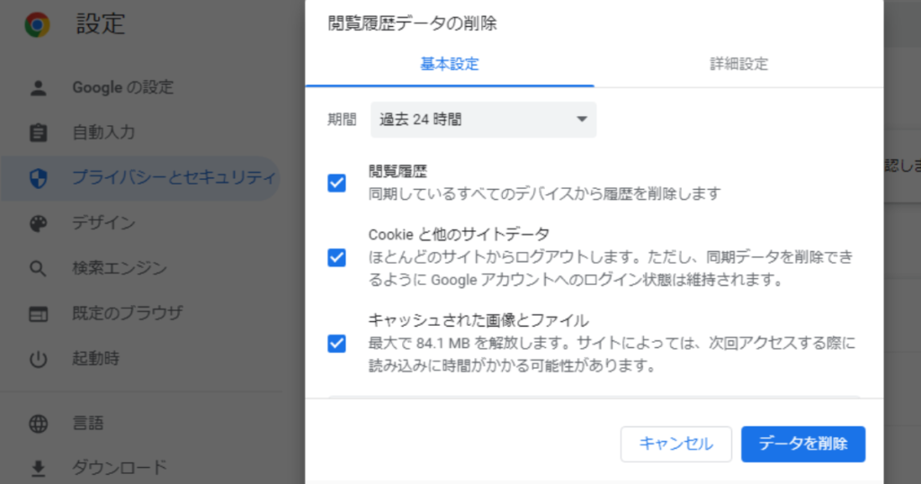The image size is (921, 484).
Task: Disable the キャッシュされた画像とファイル checkbox
Action: click(x=337, y=343)
